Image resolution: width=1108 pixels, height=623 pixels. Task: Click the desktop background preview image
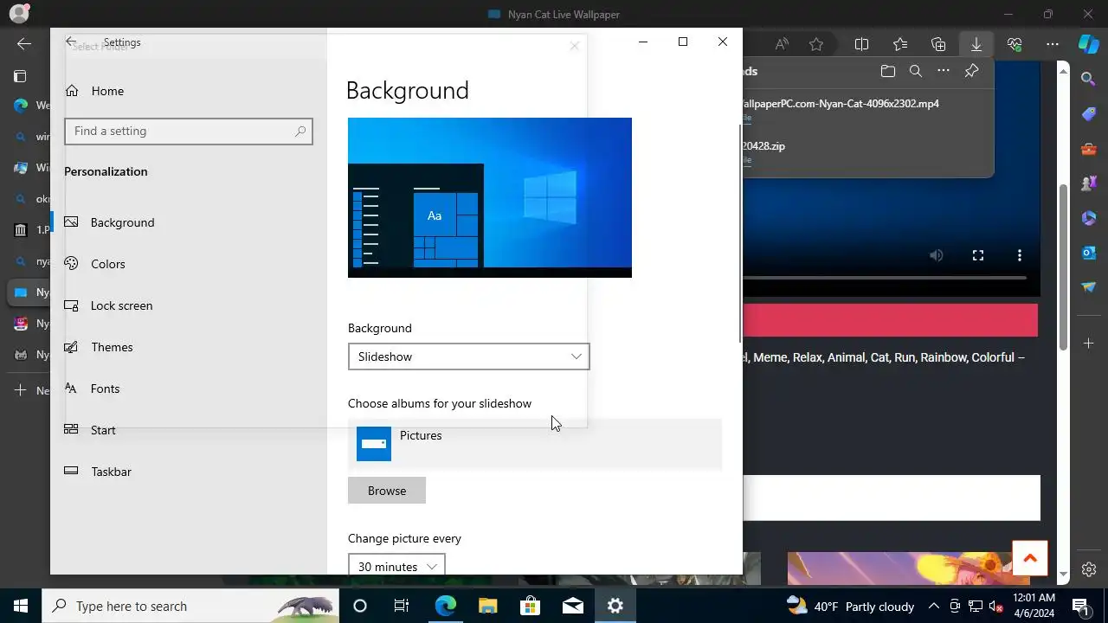tap(490, 197)
